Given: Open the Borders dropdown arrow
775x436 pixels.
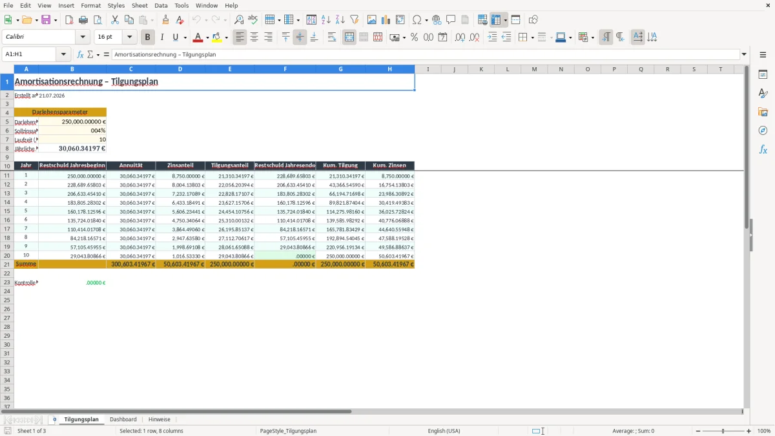Looking at the screenshot, I should [533, 37].
